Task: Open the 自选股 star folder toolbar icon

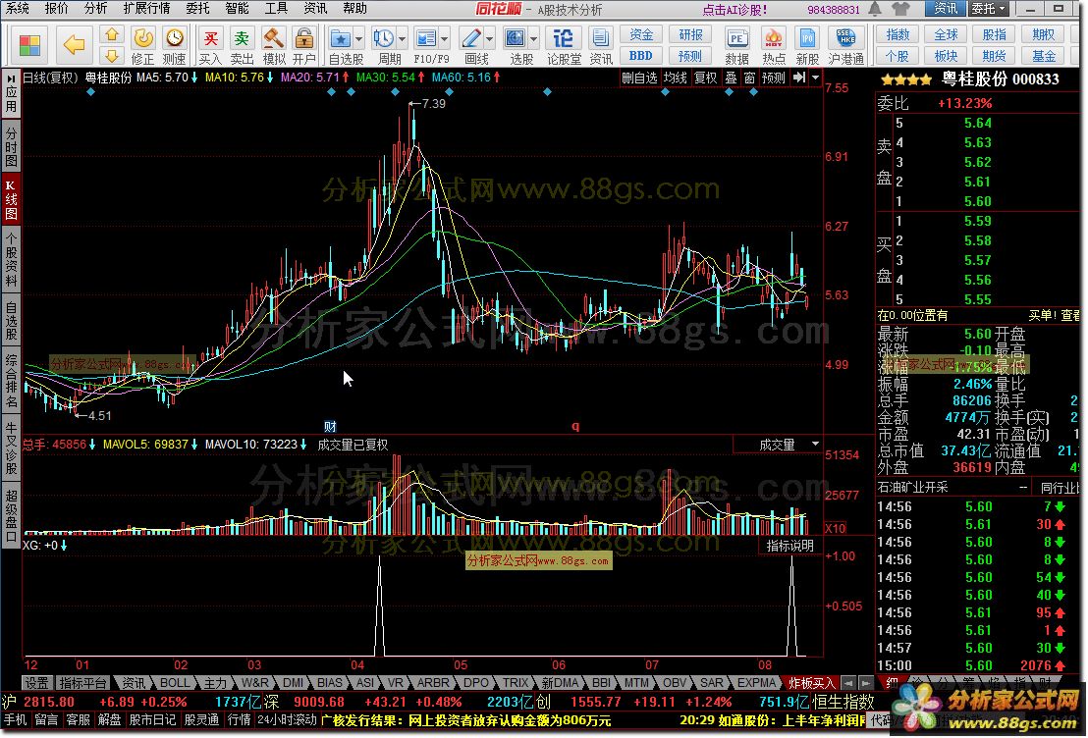Action: tap(341, 39)
